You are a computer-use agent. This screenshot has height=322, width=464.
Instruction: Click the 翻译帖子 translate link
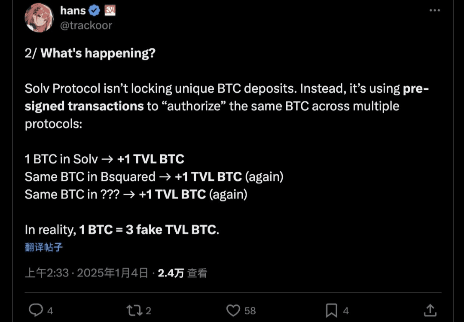click(44, 247)
